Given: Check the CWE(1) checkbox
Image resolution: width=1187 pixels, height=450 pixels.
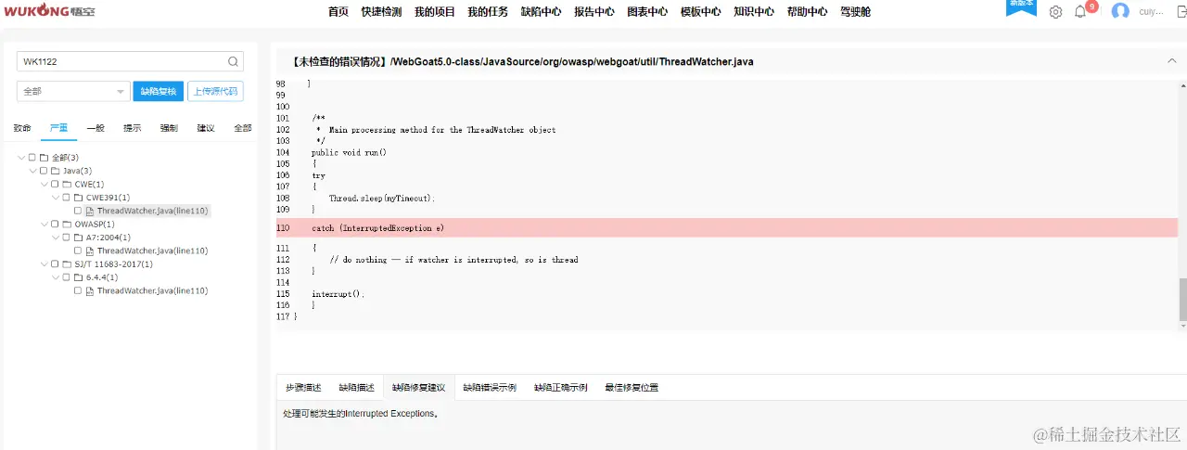Looking at the screenshot, I should [x=55, y=184].
